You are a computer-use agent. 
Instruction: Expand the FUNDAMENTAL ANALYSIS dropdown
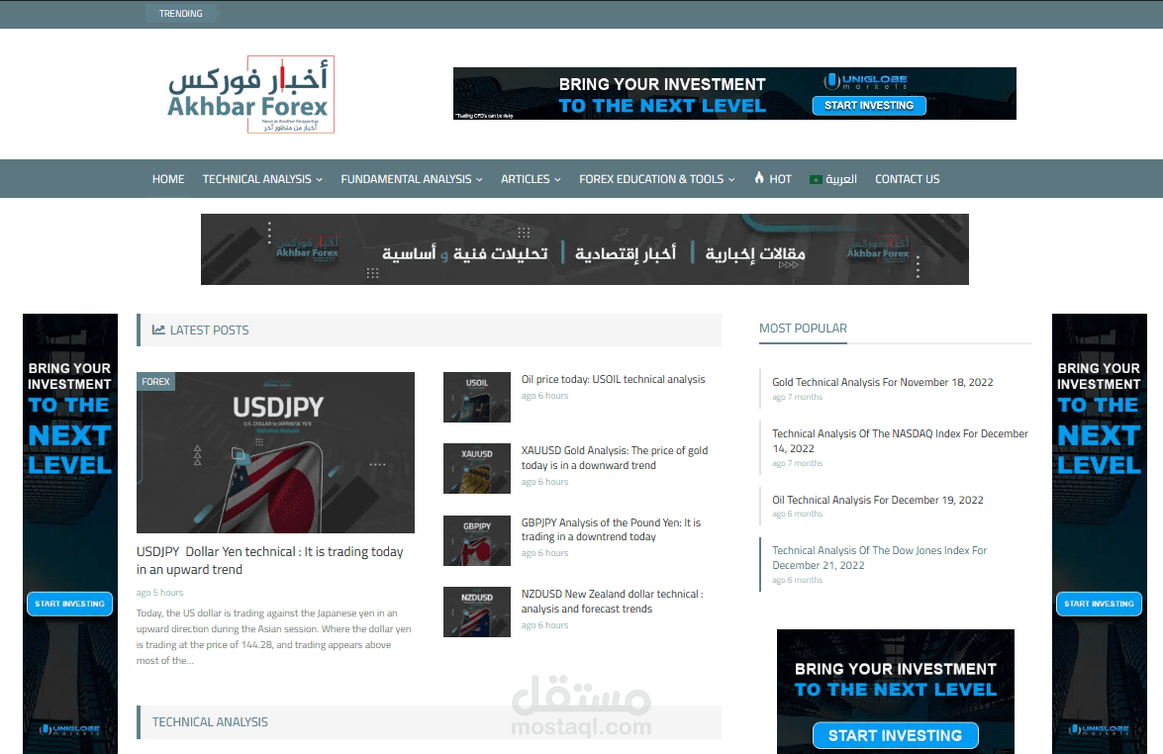pyautogui.click(x=406, y=179)
